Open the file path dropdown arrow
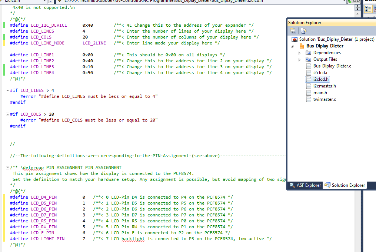This screenshot has width=376, height=252. pyautogui.click(x=345, y=1)
